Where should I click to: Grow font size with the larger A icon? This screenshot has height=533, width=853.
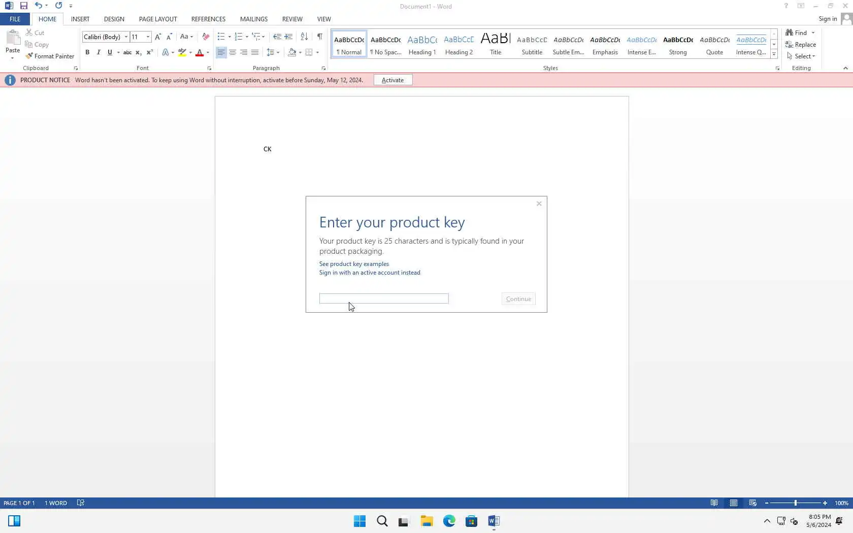point(158,37)
